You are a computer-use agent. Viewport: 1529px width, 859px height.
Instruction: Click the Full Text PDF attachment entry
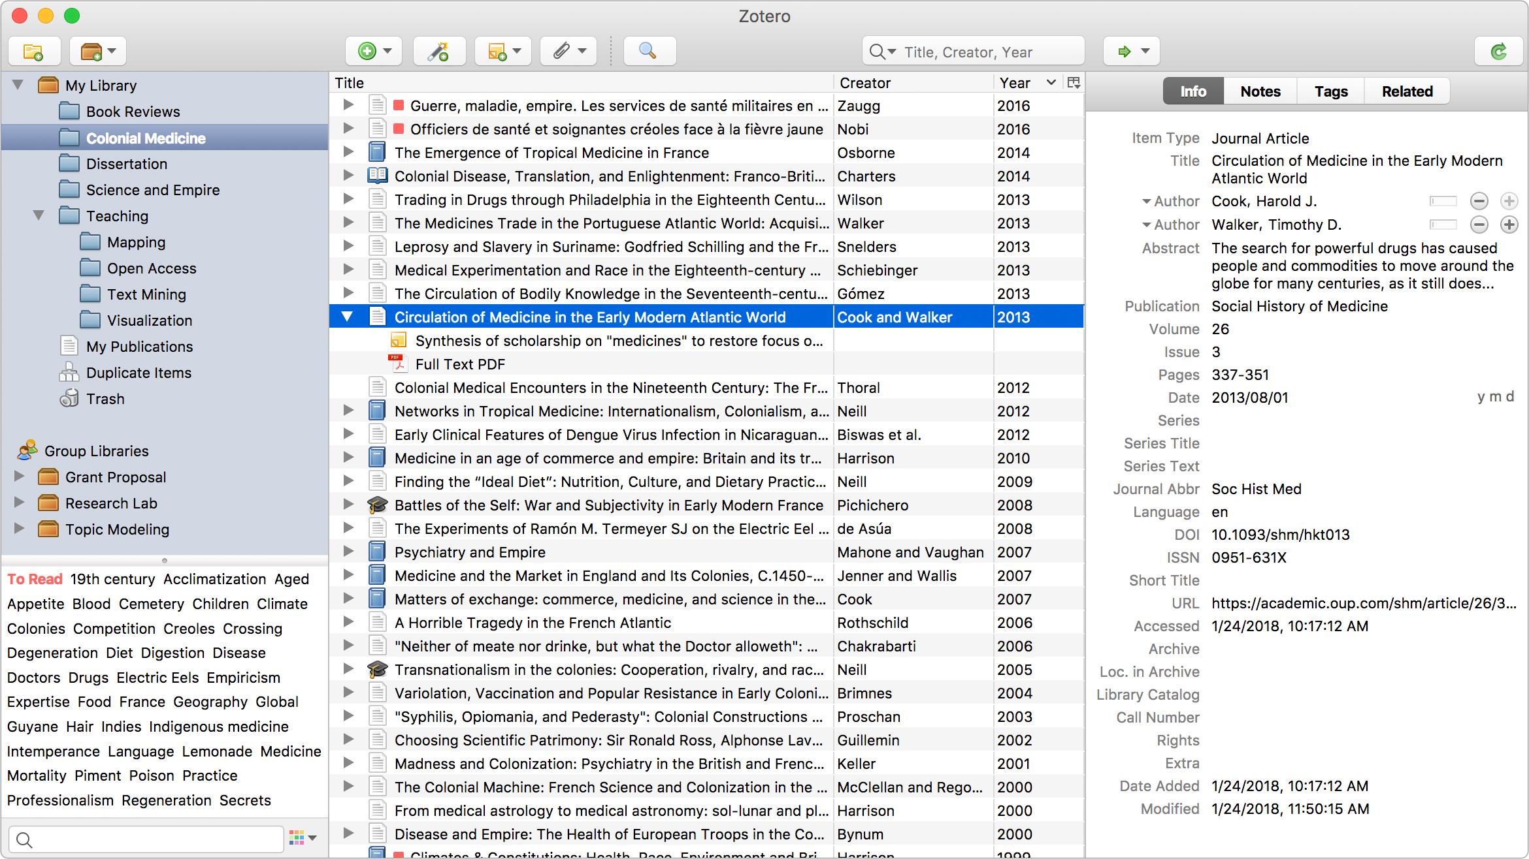(x=462, y=363)
